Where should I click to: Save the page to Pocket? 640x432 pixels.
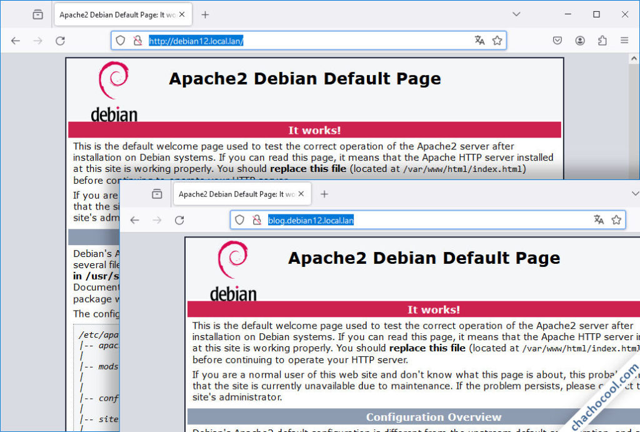(557, 40)
